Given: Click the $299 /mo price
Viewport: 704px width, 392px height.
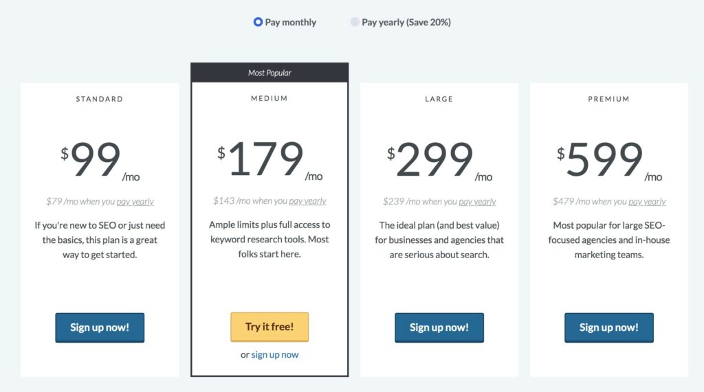Looking at the screenshot, I should [x=439, y=160].
